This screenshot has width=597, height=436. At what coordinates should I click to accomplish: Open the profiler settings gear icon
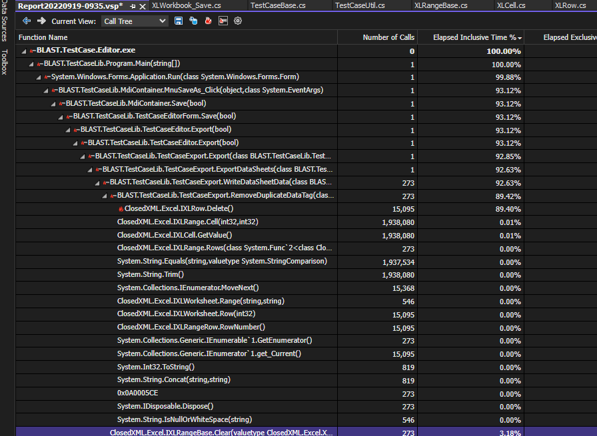[238, 21]
